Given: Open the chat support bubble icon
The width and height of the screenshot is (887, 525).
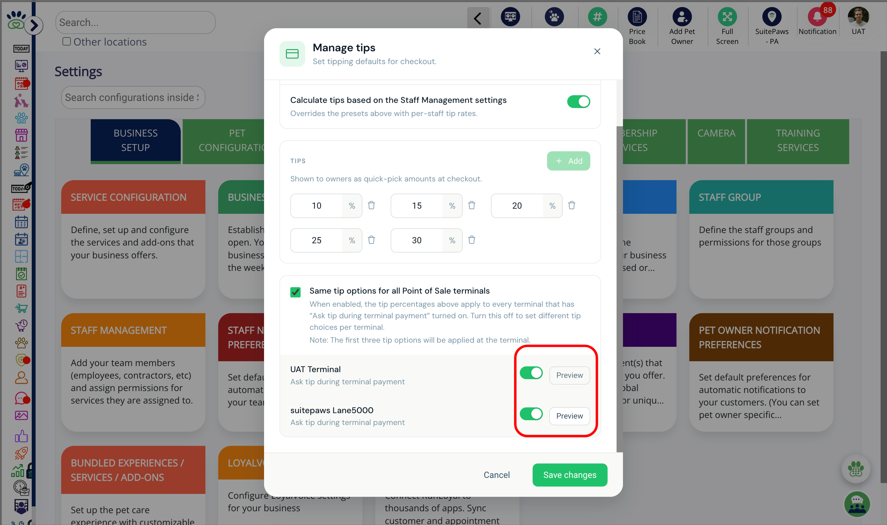Looking at the screenshot, I should click(x=857, y=504).
